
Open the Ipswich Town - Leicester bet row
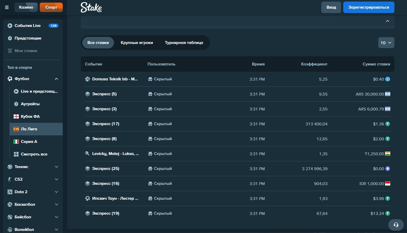pyautogui.click(x=115, y=198)
